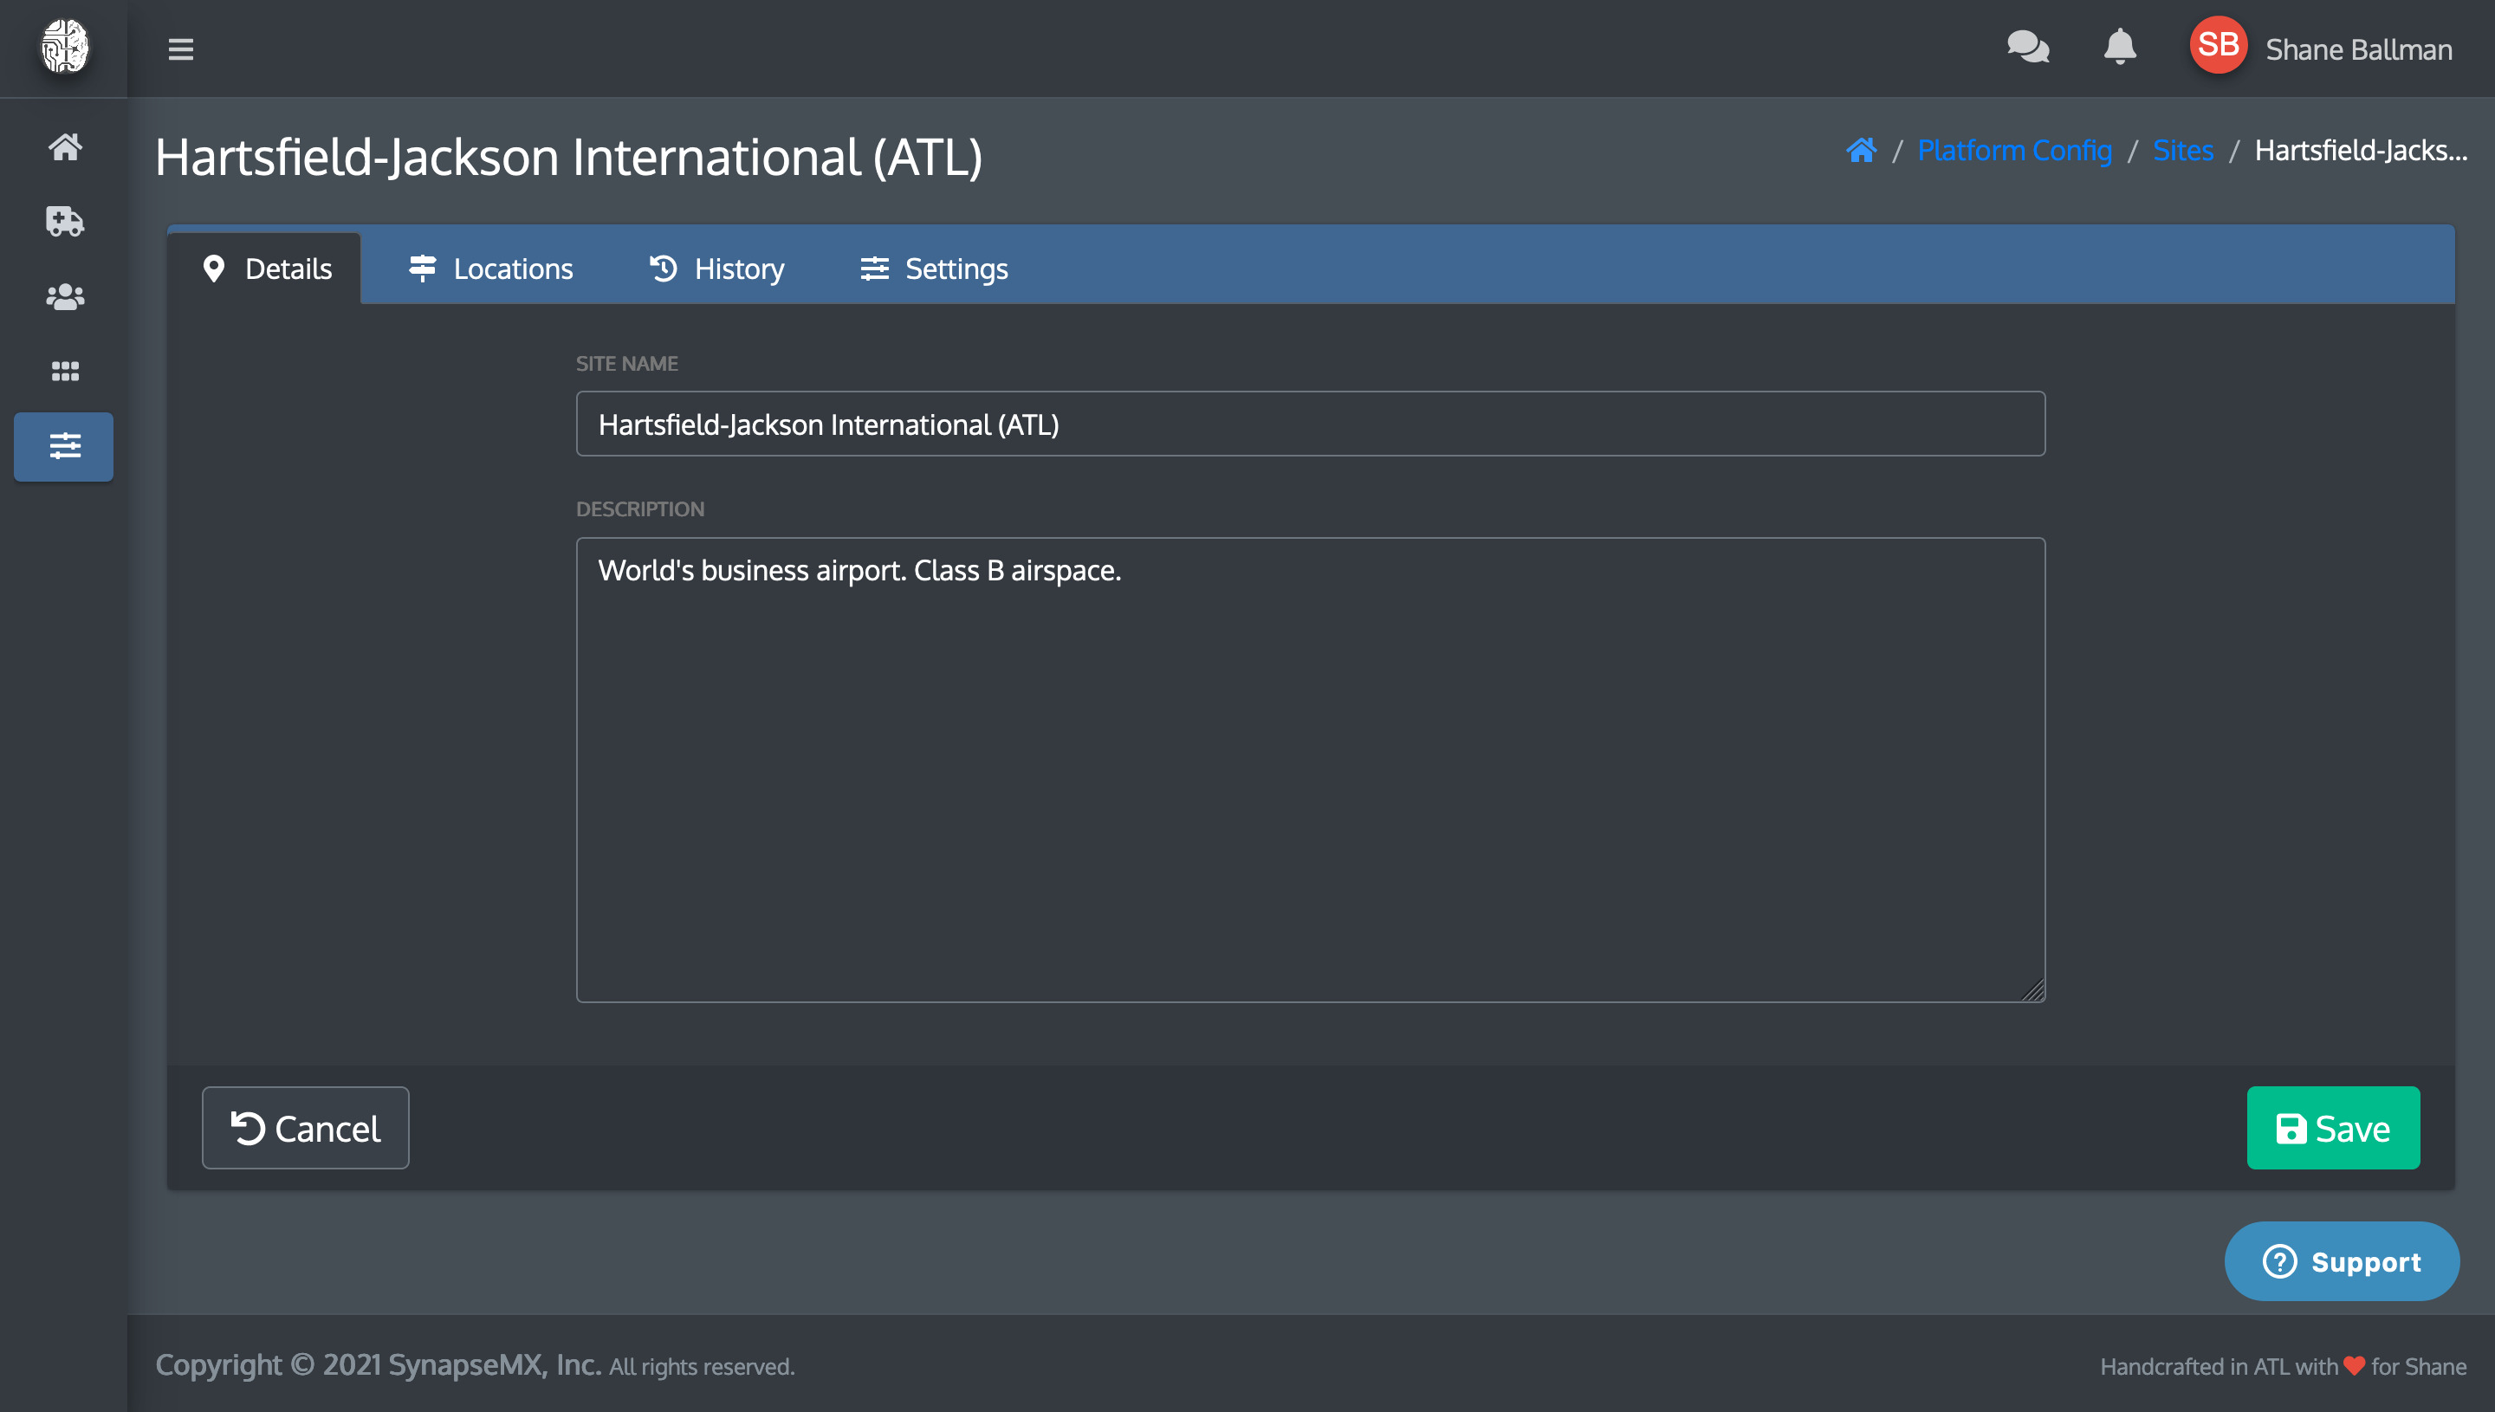
Task: Click the breadcrumb home icon
Action: [x=1861, y=151]
